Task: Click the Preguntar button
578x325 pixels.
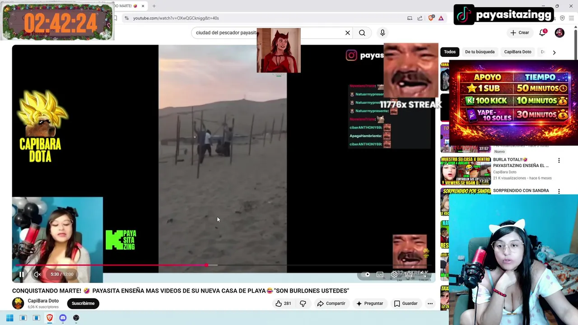Action: (369, 303)
